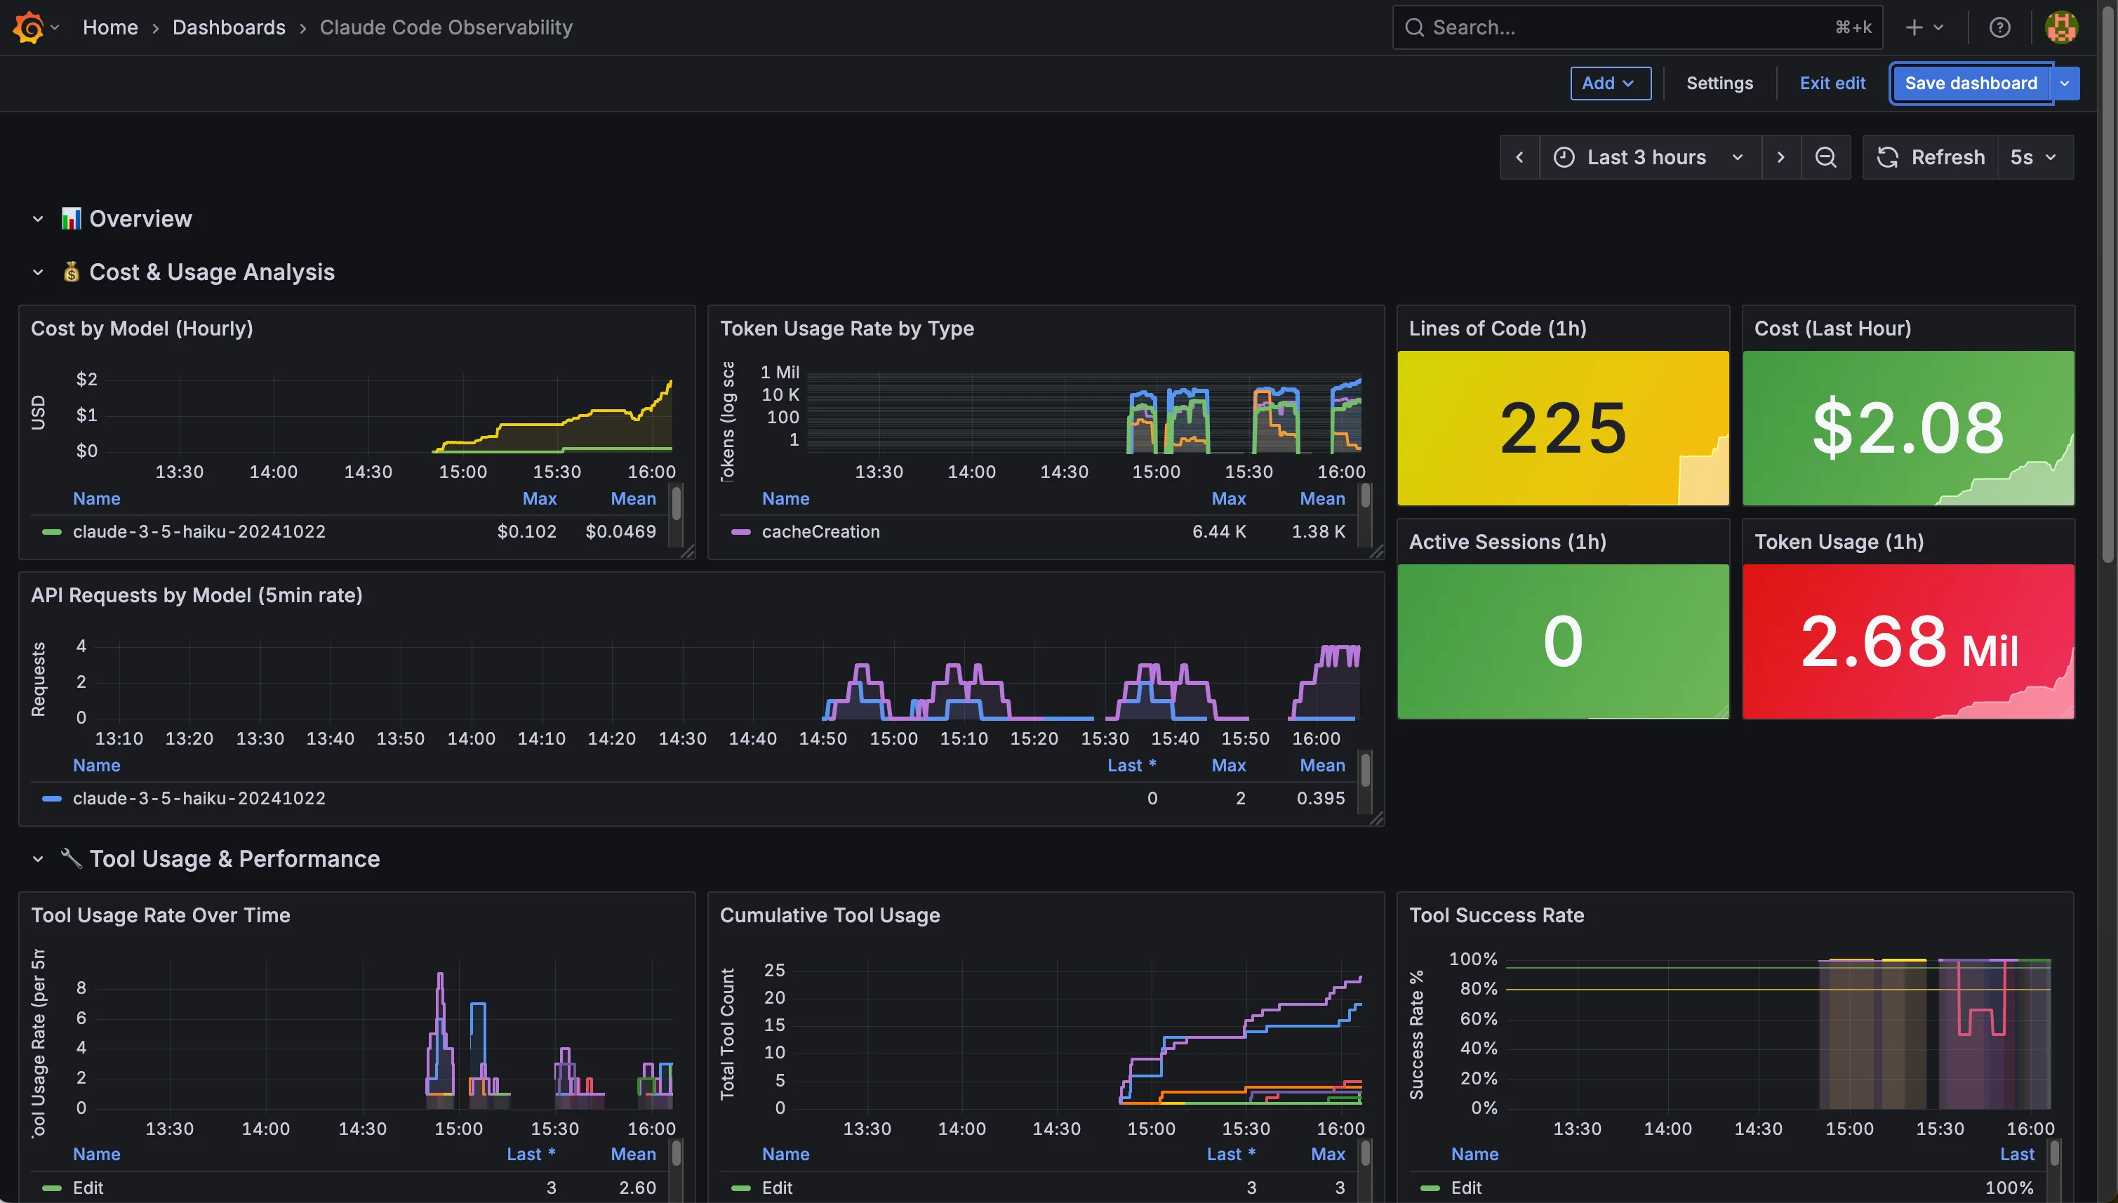The height and width of the screenshot is (1203, 2118).
Task: Open the user avatar profile menu
Action: [2061, 27]
